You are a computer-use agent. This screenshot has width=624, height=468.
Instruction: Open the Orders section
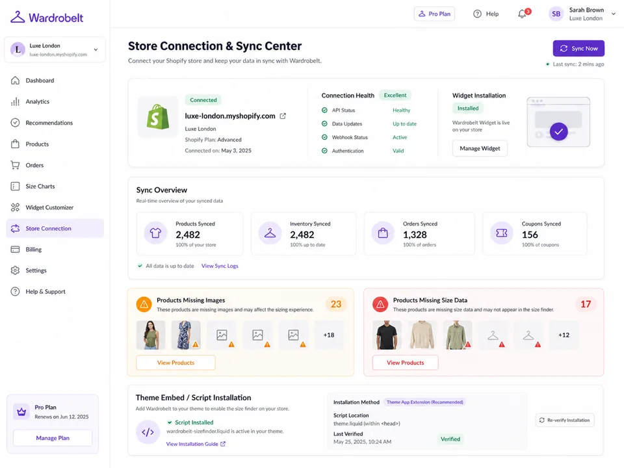55,165
